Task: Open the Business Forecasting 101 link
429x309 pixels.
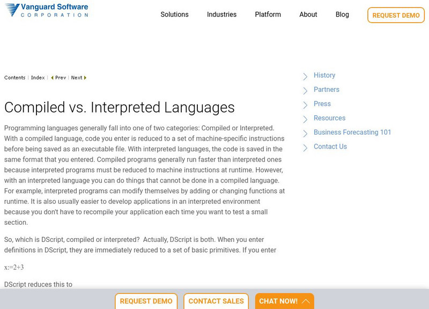Action: click(352, 133)
